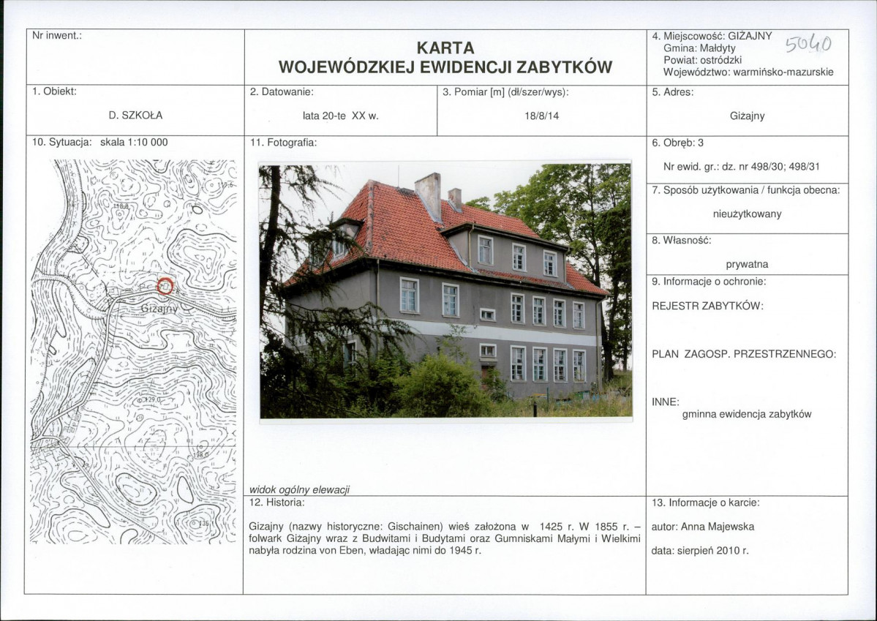Viewport: 877px width, 621px height.
Task: Select the 'REJESTR ZABYTKÓW:' heading
Action: click(x=707, y=306)
